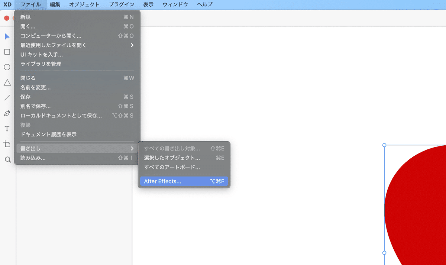Click the red close window button

pos(6,18)
